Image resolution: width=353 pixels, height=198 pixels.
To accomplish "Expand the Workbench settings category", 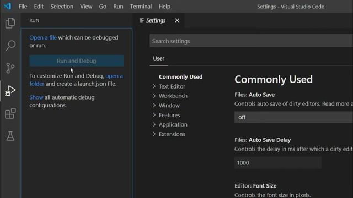I will pos(173,96).
